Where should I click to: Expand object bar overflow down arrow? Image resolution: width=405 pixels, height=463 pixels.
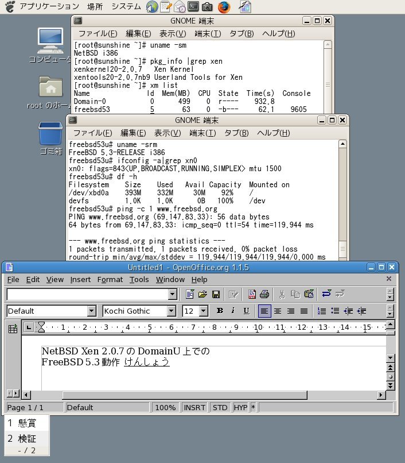[390, 314]
